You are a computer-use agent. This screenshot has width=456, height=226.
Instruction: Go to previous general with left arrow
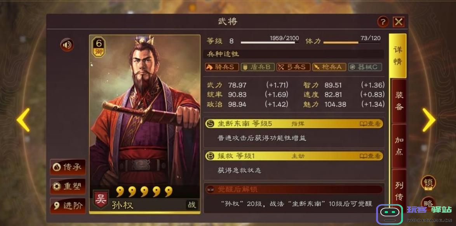23,120
